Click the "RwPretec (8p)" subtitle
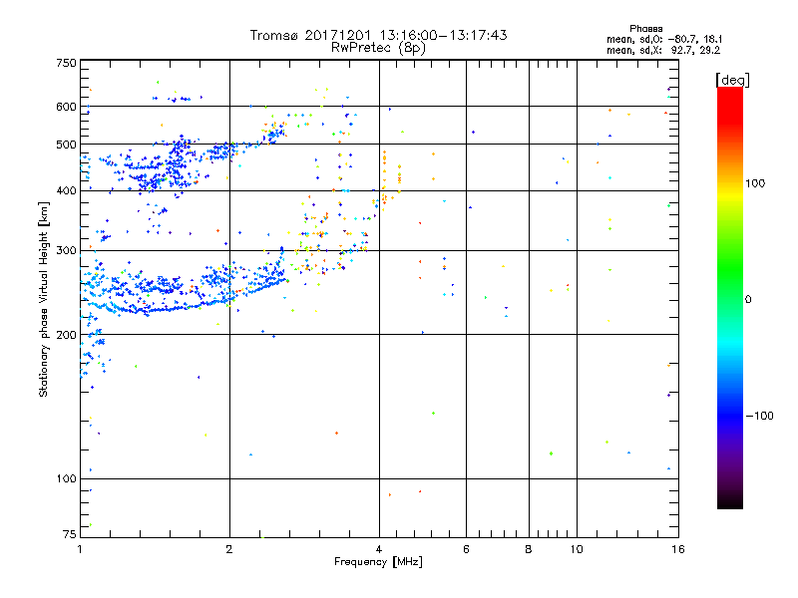 pyautogui.click(x=378, y=48)
